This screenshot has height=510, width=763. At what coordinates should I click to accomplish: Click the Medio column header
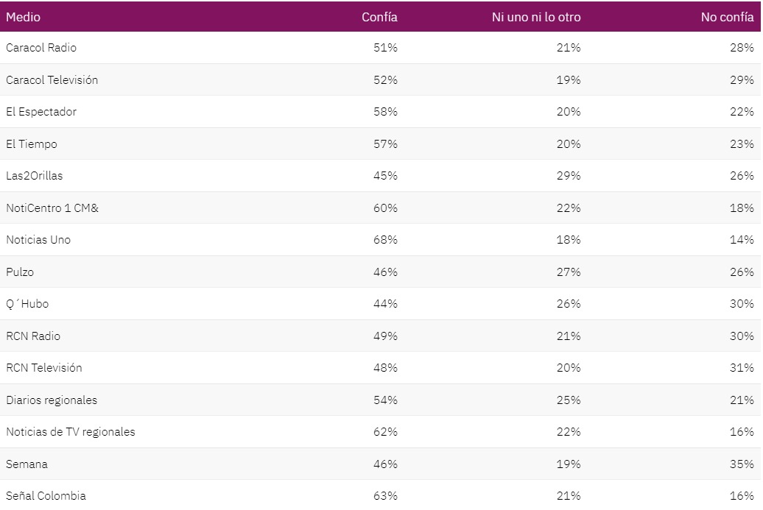point(23,17)
